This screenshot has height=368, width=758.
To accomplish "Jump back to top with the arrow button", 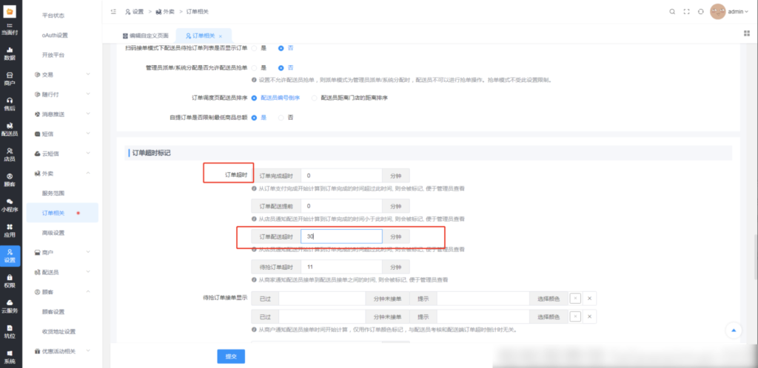I will (x=734, y=330).
